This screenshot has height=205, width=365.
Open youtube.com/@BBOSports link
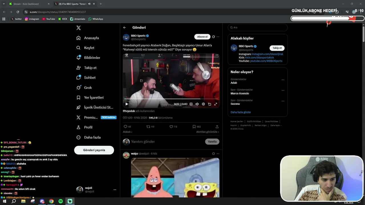[266, 61]
